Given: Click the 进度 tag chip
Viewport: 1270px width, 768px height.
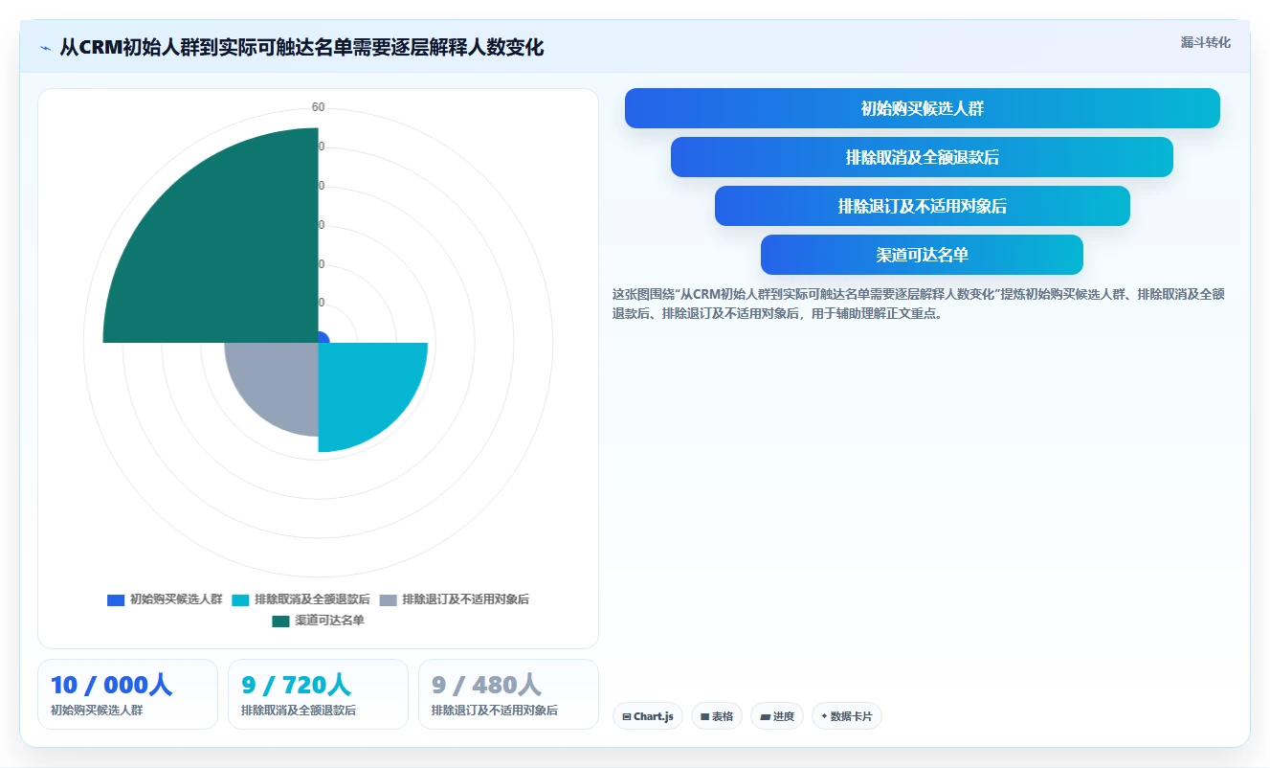Looking at the screenshot, I should 777,716.
